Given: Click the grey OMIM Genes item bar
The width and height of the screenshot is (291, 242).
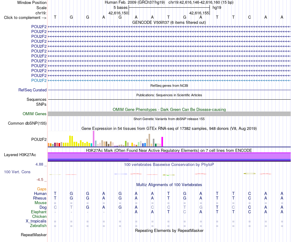Looking at the screenshot, I should click(x=169, y=114).
